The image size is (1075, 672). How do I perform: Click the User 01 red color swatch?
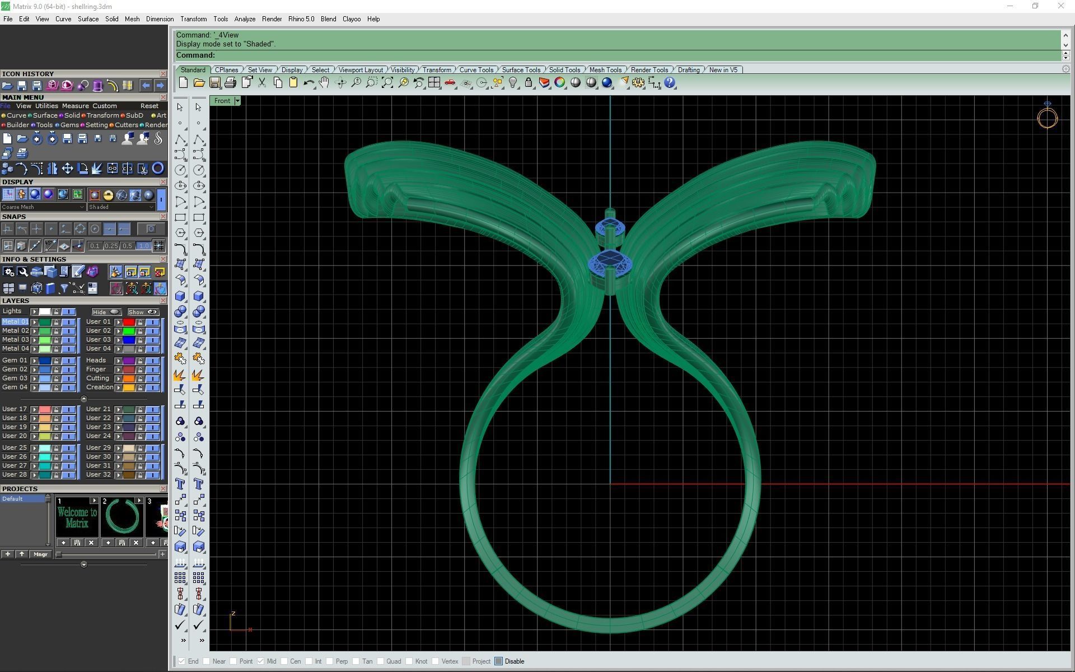(x=129, y=322)
